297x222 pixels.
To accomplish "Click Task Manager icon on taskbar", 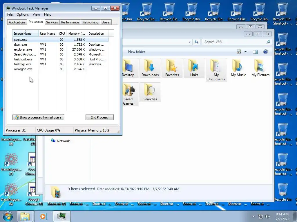I will point(62,216).
